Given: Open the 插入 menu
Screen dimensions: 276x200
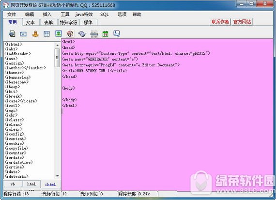Looking at the screenshot, I should click(x=47, y=15).
